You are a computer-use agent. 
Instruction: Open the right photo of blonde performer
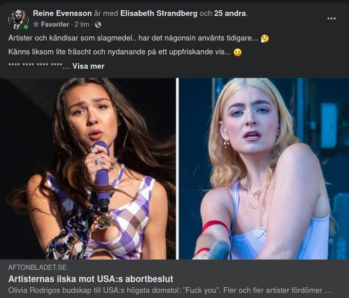point(263,168)
